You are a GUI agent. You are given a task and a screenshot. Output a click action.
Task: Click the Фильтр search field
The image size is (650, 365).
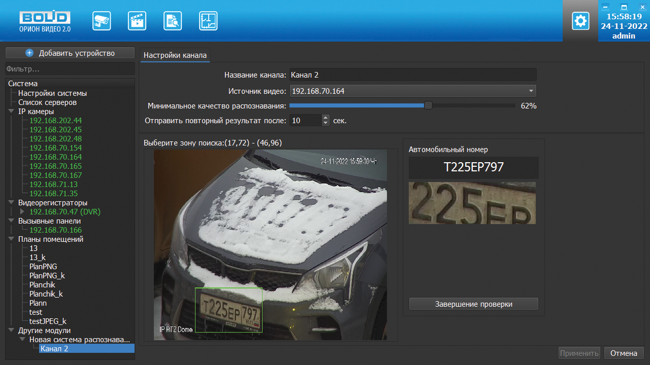coord(70,69)
